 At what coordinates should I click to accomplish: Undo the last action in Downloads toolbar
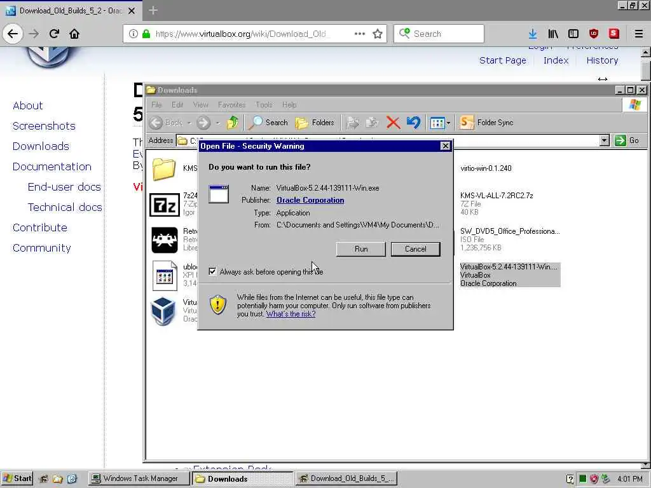[413, 123]
